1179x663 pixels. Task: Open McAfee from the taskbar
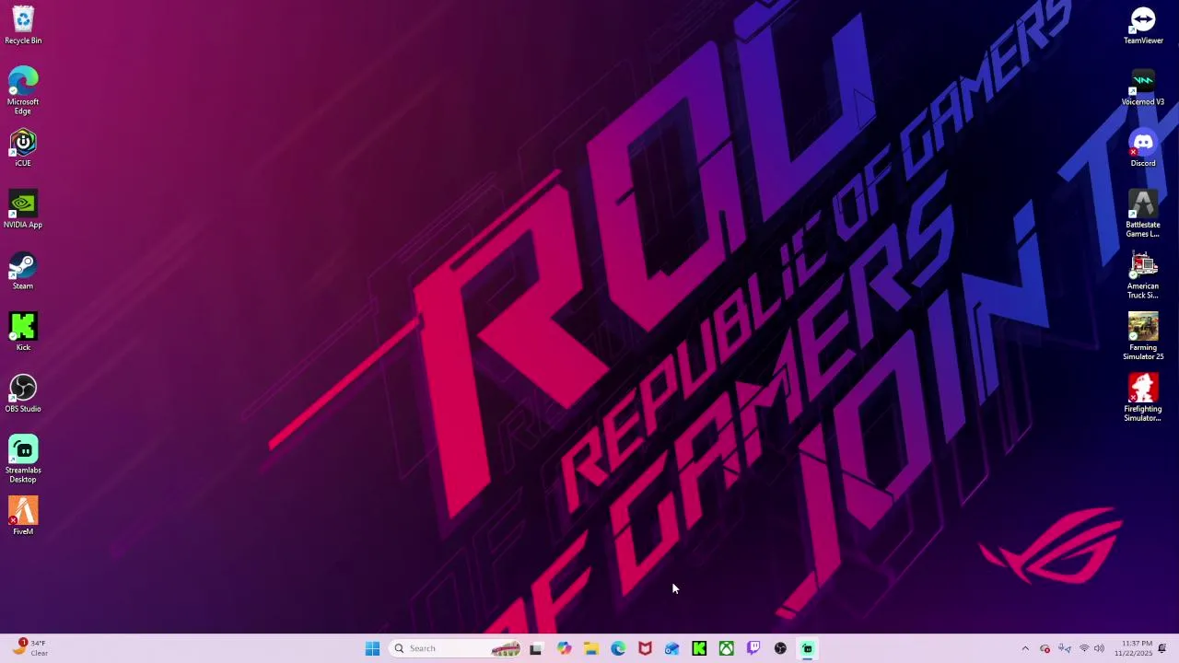pos(645,648)
